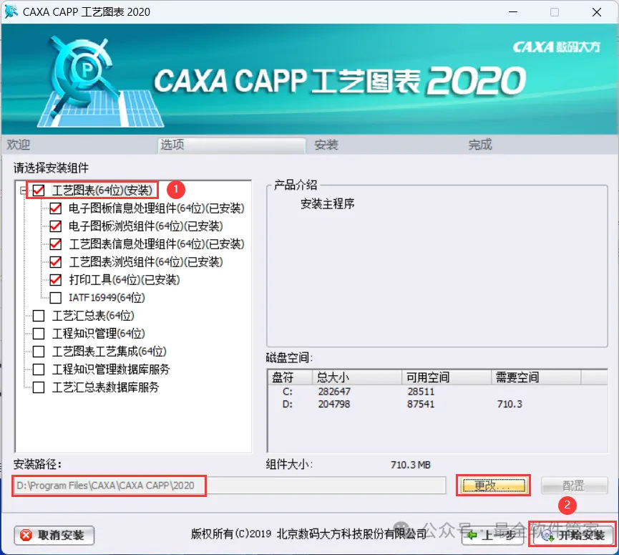The height and width of the screenshot is (555, 619).
Task: Select the C: drive row
Action: [x=437, y=392]
